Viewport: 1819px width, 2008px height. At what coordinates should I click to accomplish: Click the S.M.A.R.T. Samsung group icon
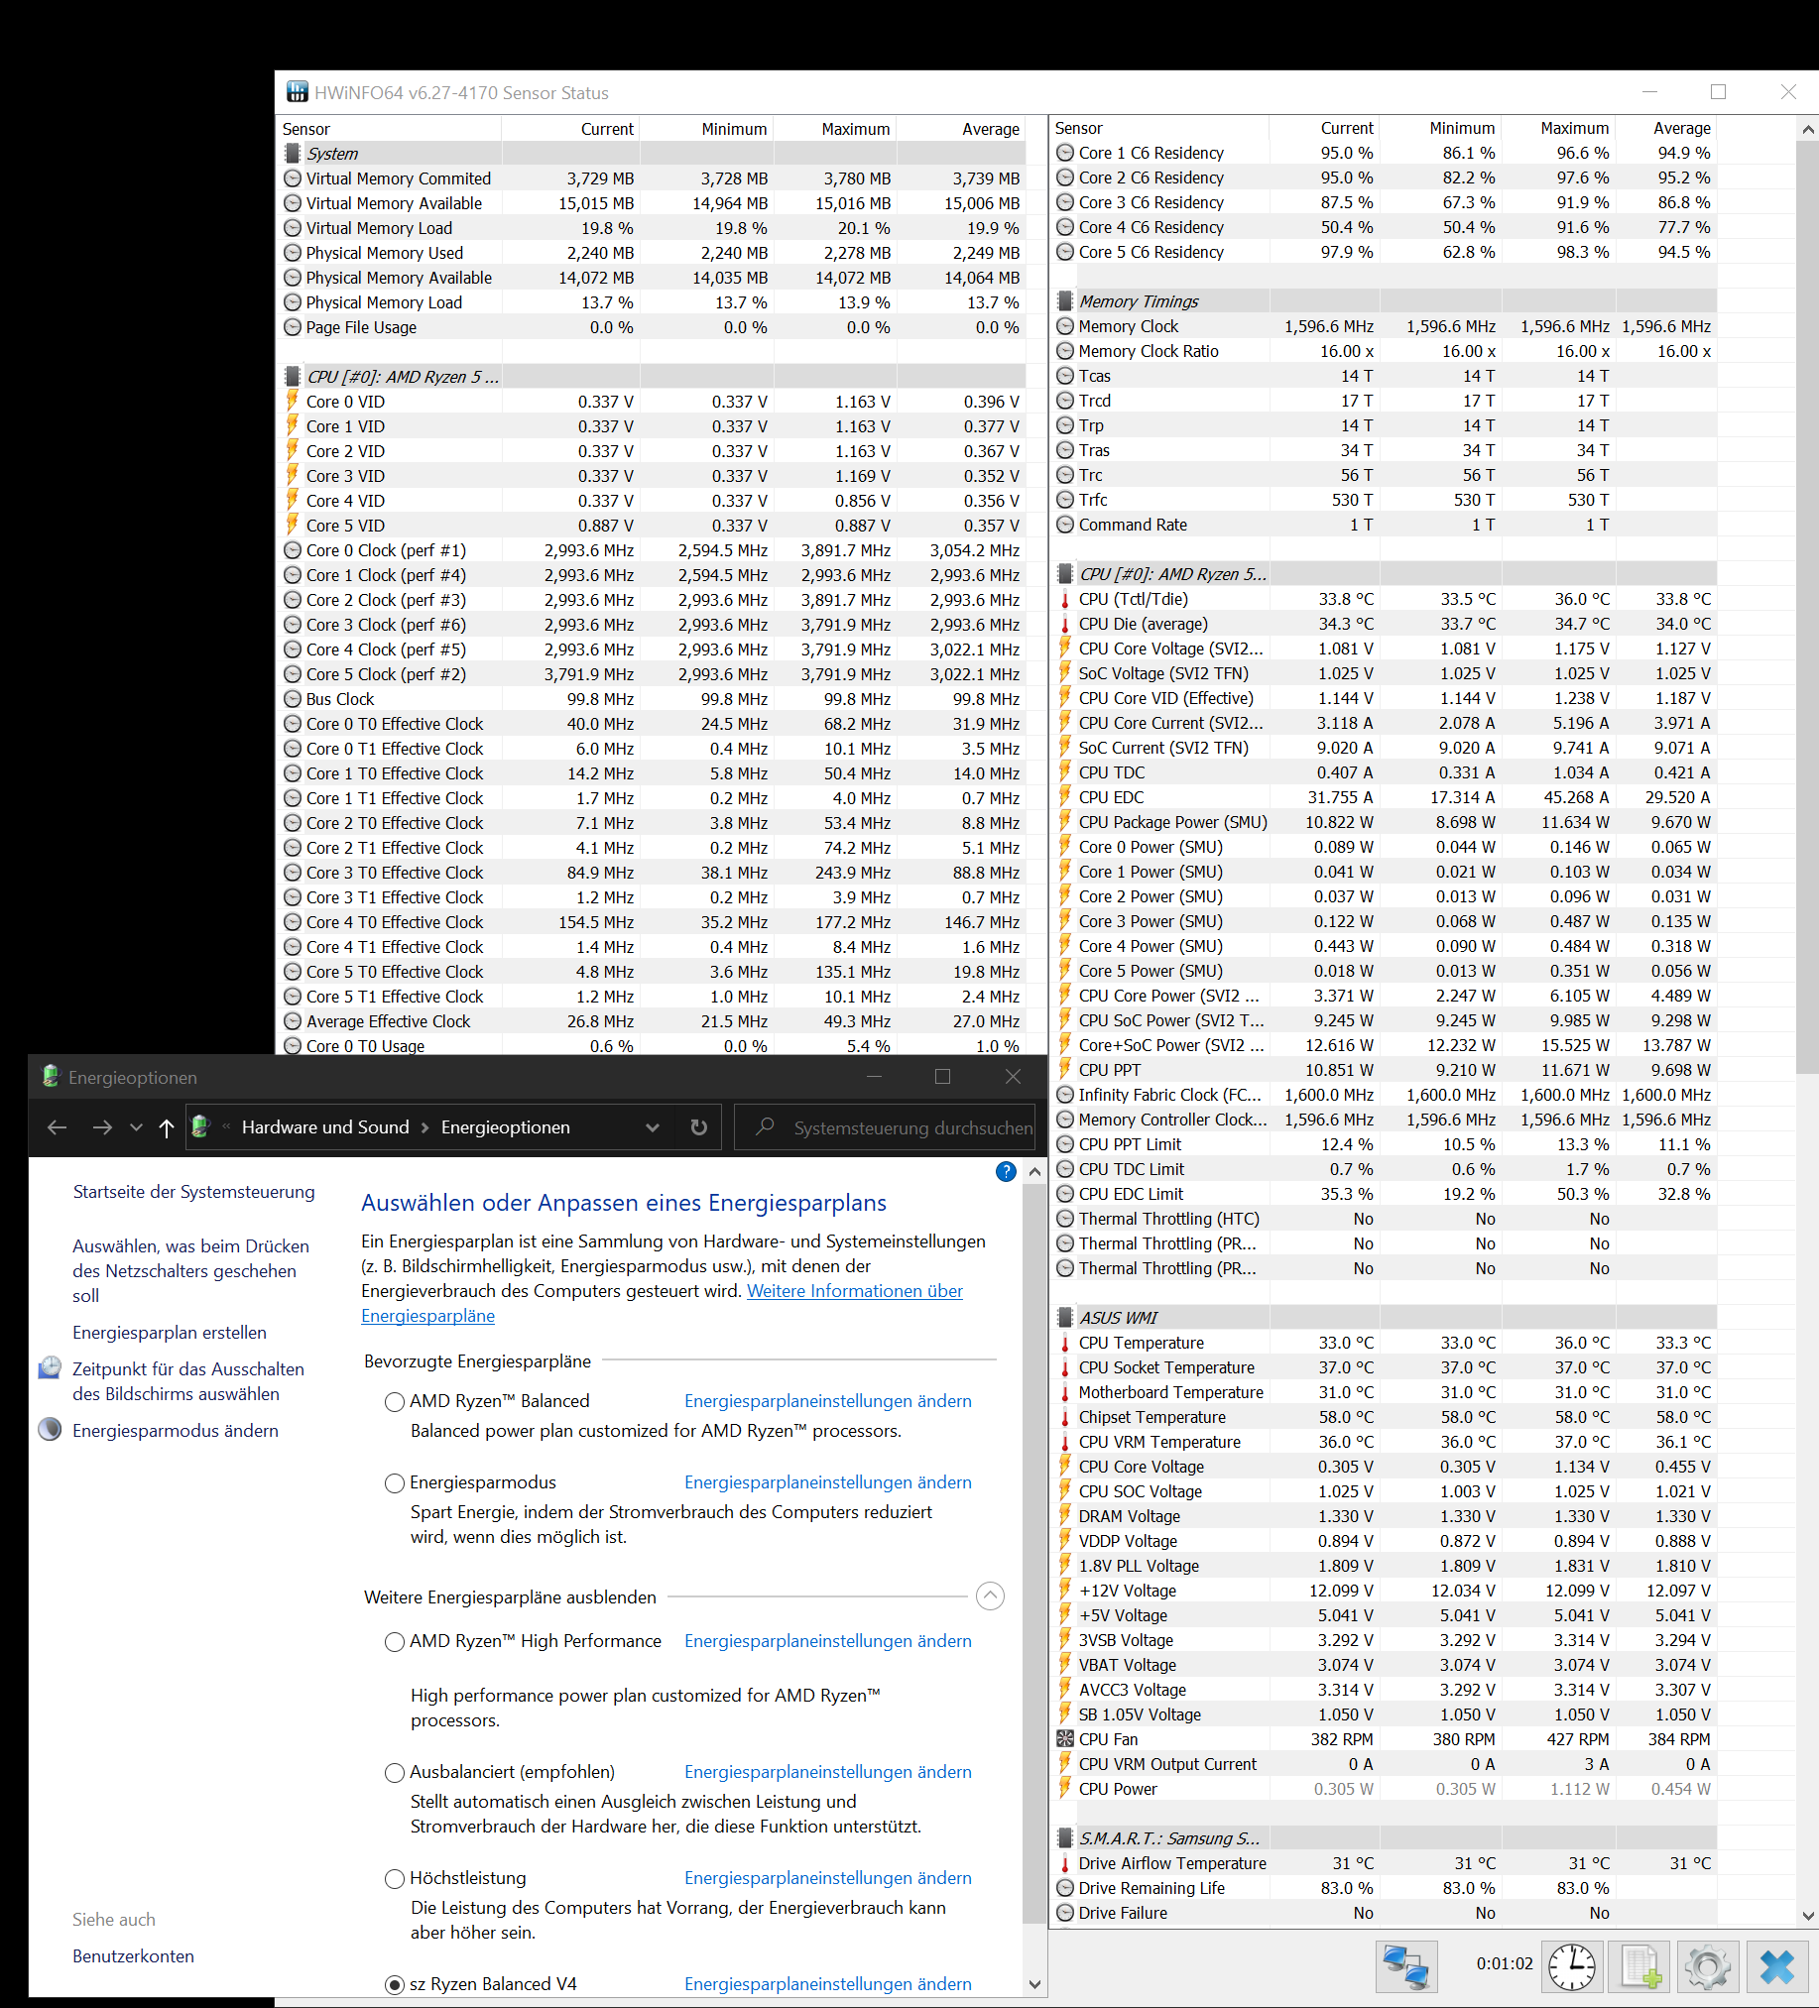(x=1065, y=1837)
